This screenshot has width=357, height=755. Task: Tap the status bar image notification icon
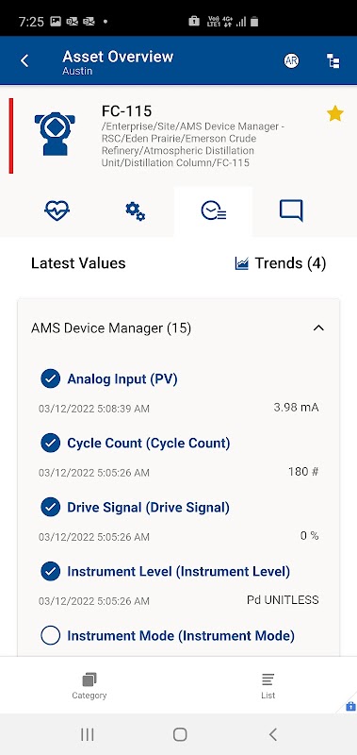click(56, 21)
